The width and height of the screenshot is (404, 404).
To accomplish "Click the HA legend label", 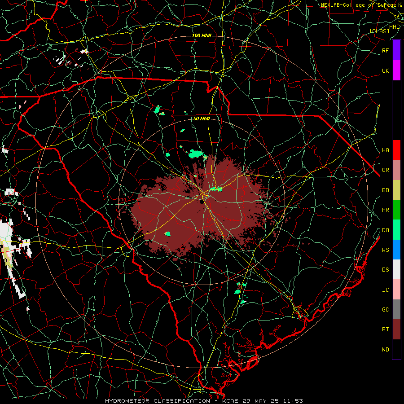I will [x=385, y=150].
